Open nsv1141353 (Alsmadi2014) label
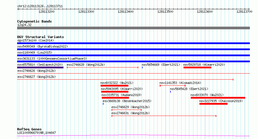 click(180, 83)
